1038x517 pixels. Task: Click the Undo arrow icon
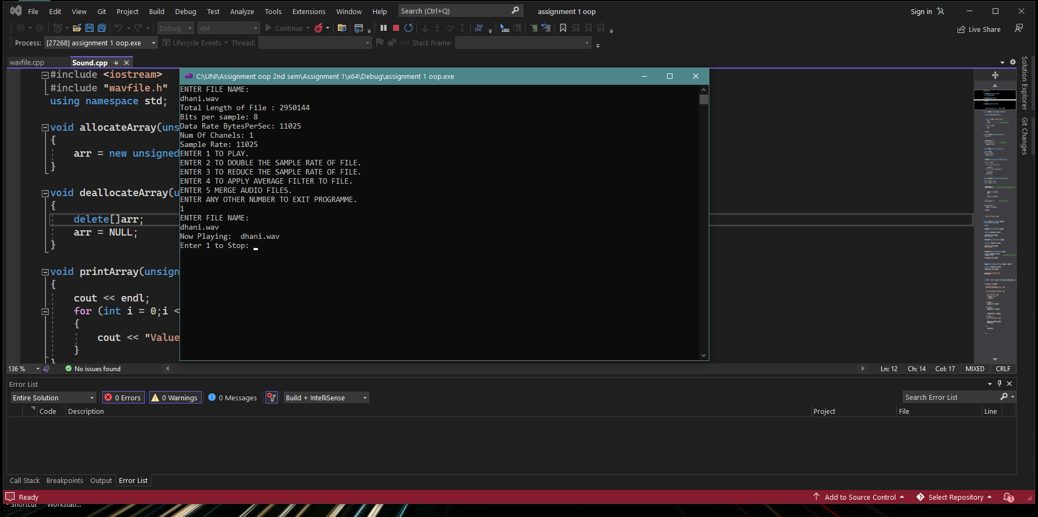[118, 28]
